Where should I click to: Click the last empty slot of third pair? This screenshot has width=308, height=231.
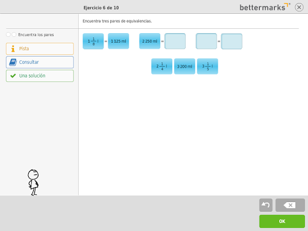click(x=232, y=42)
